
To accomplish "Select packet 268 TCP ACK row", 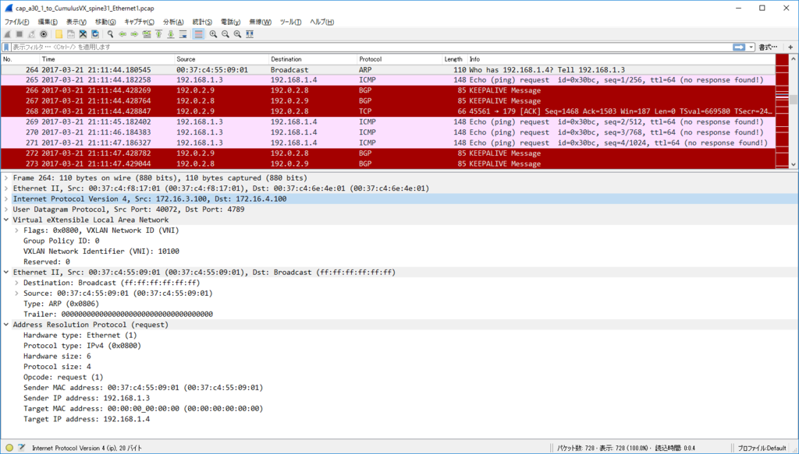I will pyautogui.click(x=388, y=111).
